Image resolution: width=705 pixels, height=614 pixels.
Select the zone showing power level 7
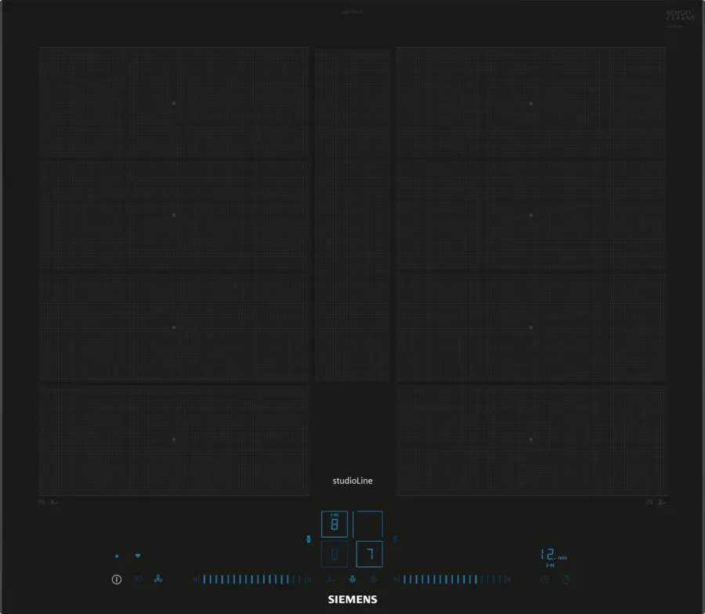click(369, 554)
